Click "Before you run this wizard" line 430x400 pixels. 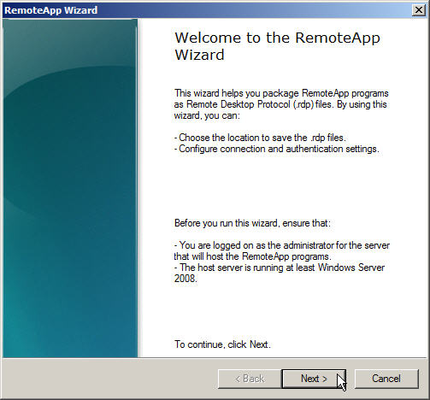[252, 223]
